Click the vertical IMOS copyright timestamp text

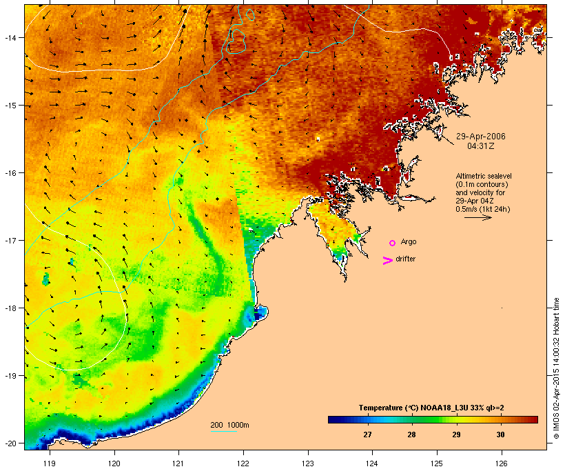point(556,368)
